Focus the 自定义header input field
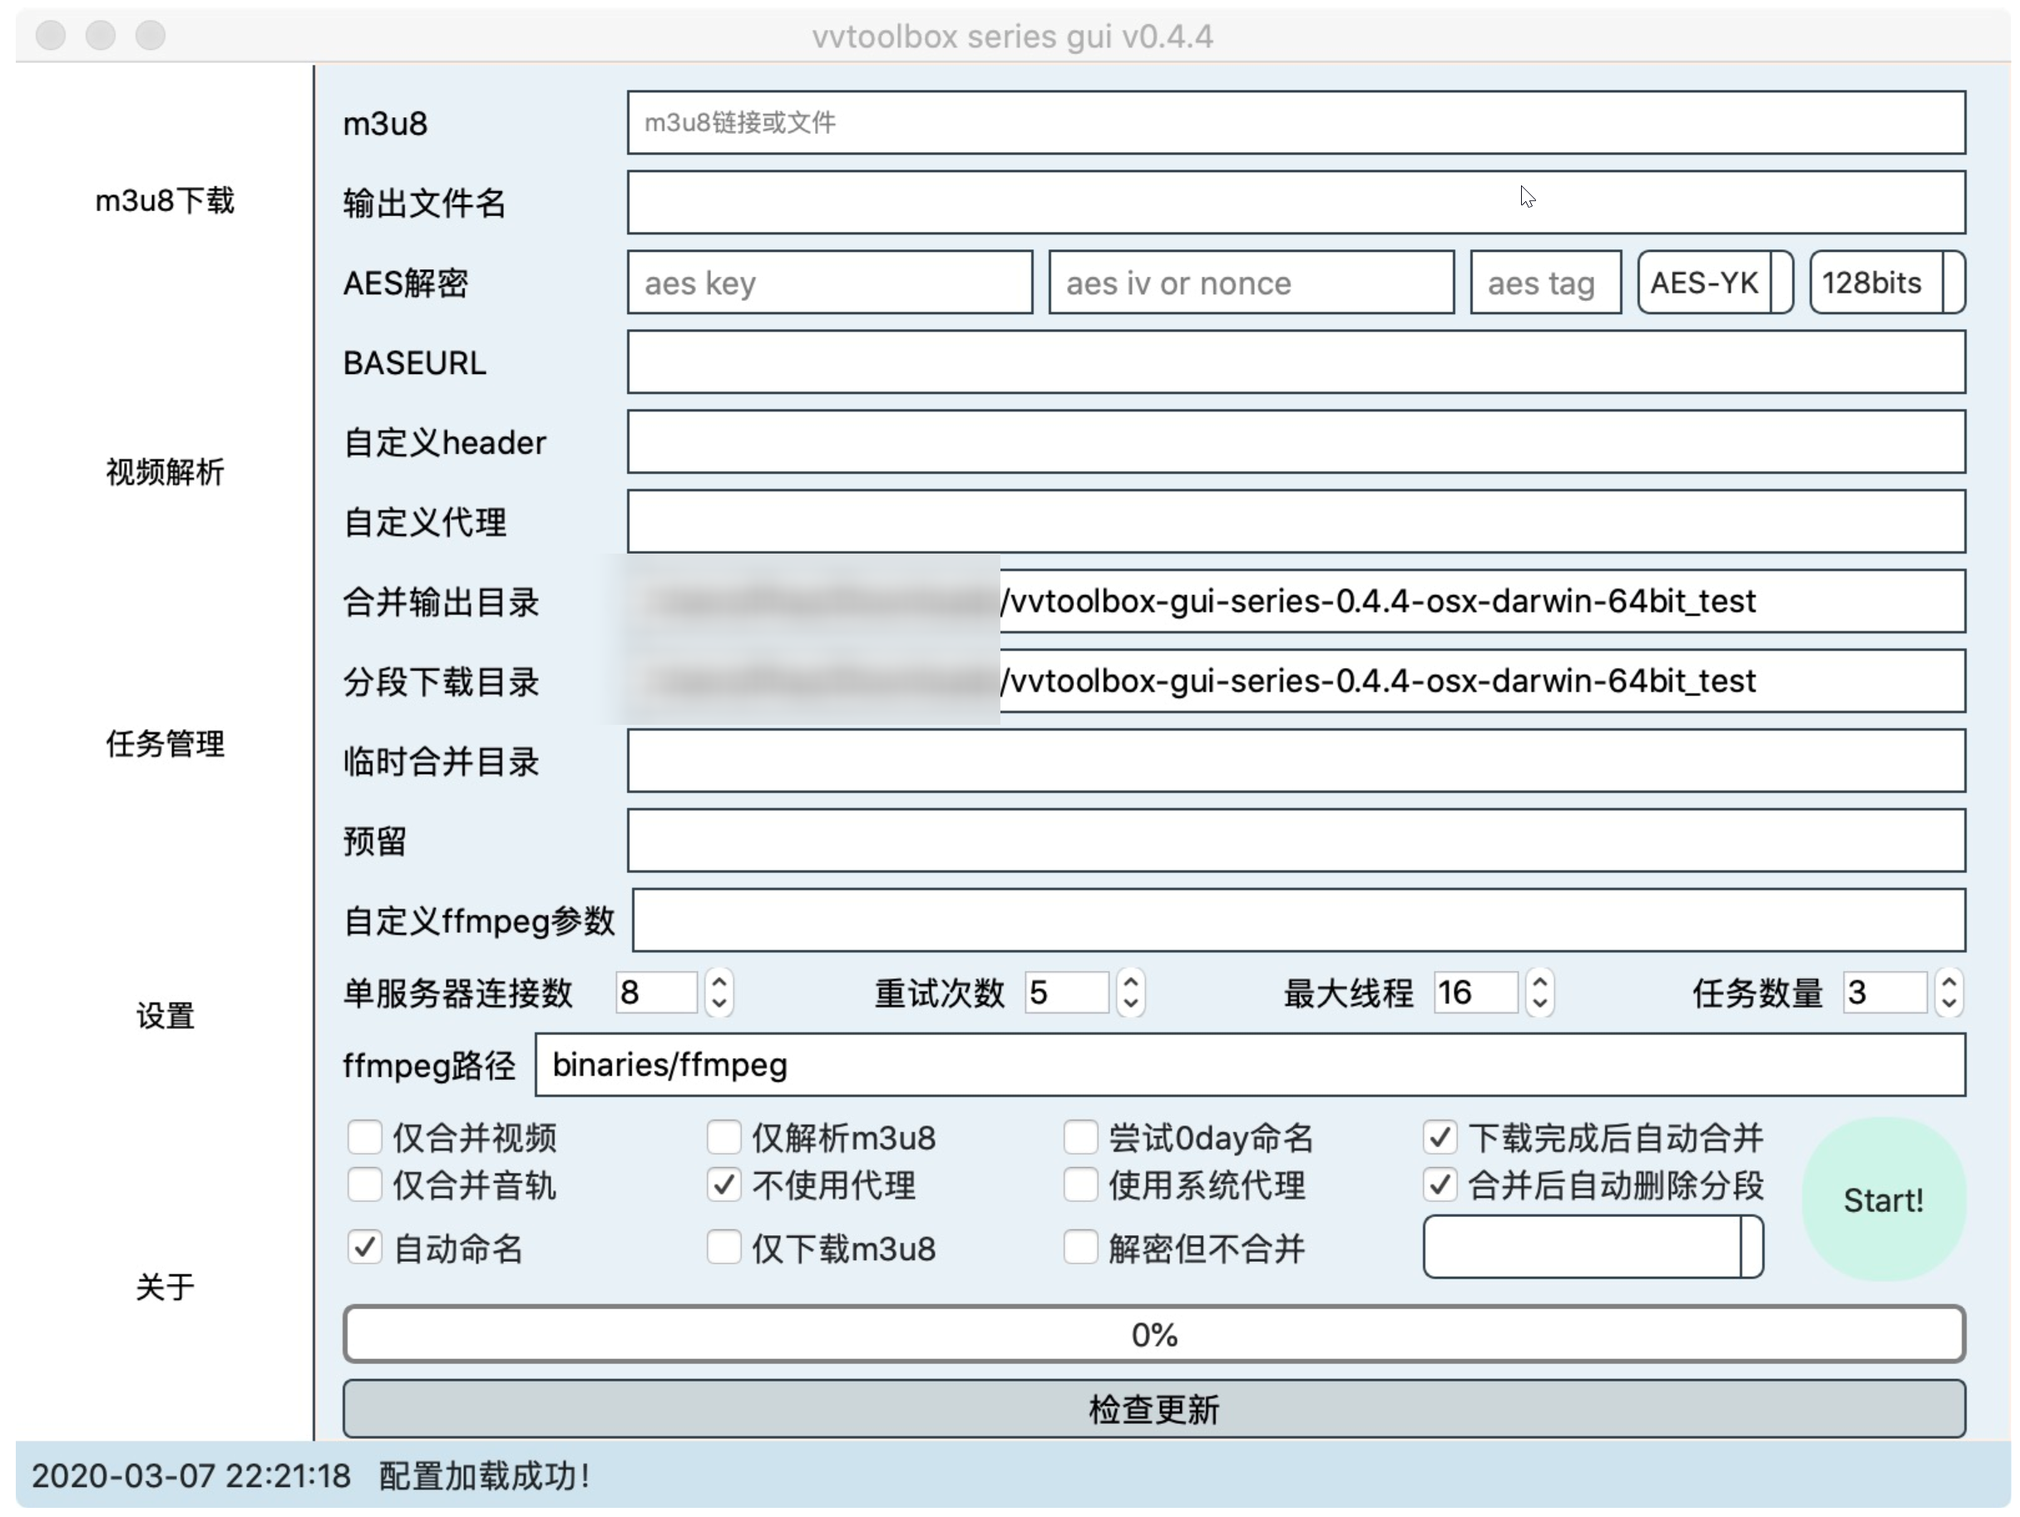The height and width of the screenshot is (1517, 2020). point(1296,441)
